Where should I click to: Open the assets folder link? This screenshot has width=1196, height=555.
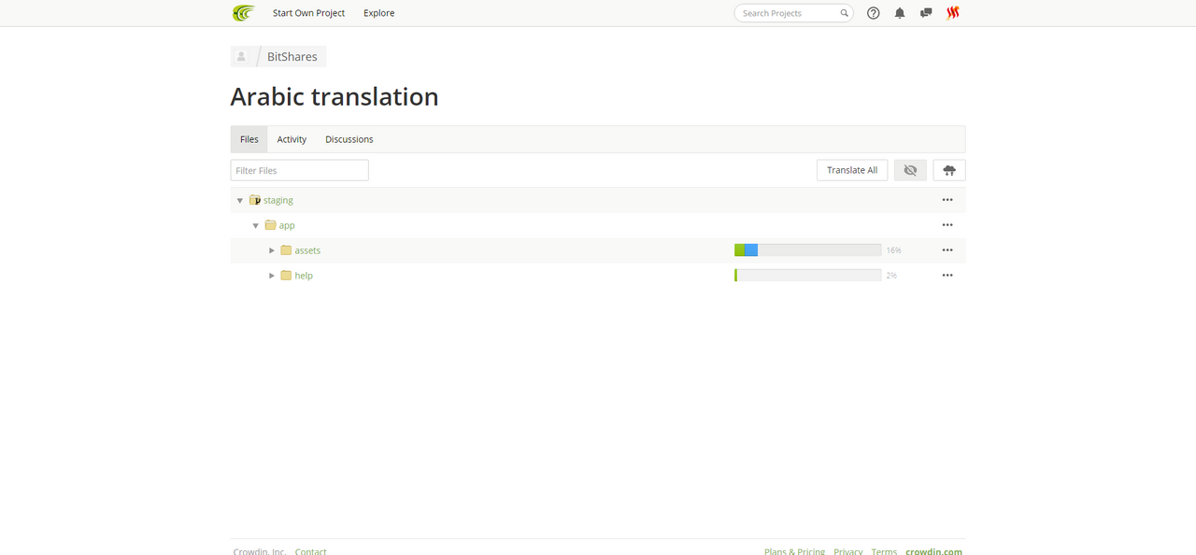307,250
